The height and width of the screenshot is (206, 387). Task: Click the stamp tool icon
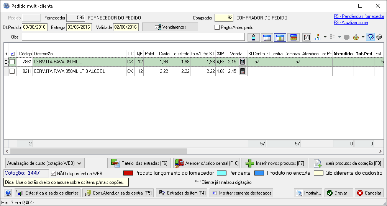pos(356,37)
